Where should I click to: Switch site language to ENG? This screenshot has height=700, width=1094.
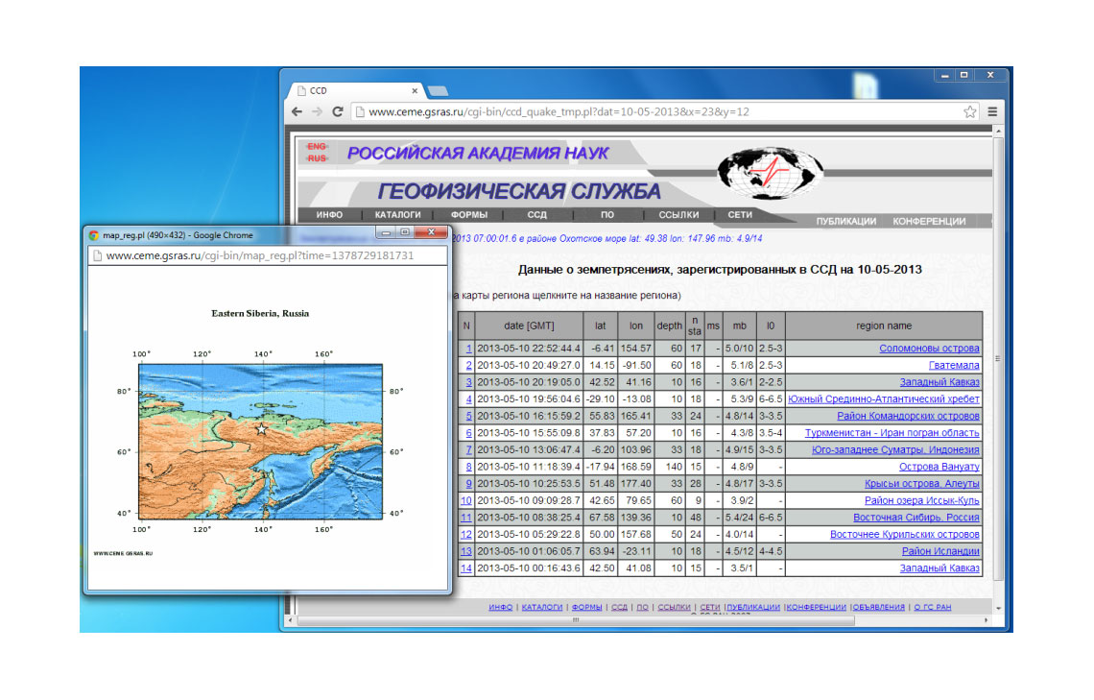pos(317,147)
